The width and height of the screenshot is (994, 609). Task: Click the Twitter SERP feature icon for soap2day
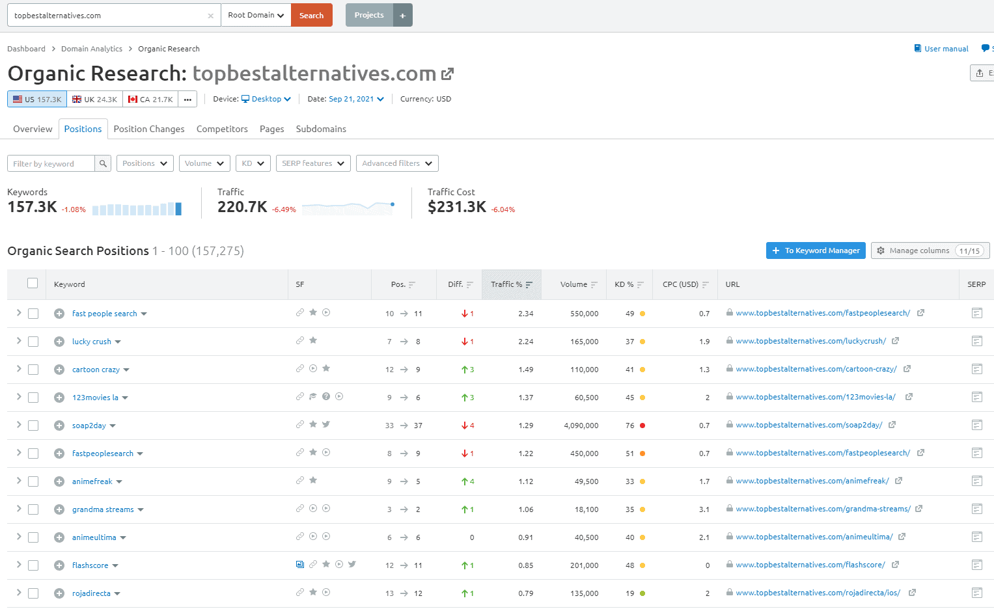pyautogui.click(x=326, y=424)
